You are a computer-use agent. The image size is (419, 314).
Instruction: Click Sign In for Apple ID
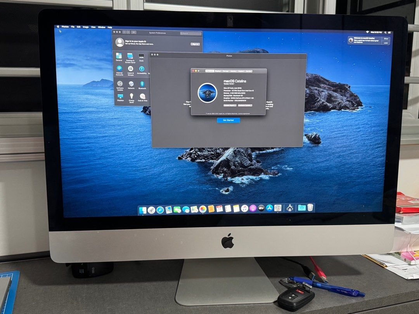(195, 44)
